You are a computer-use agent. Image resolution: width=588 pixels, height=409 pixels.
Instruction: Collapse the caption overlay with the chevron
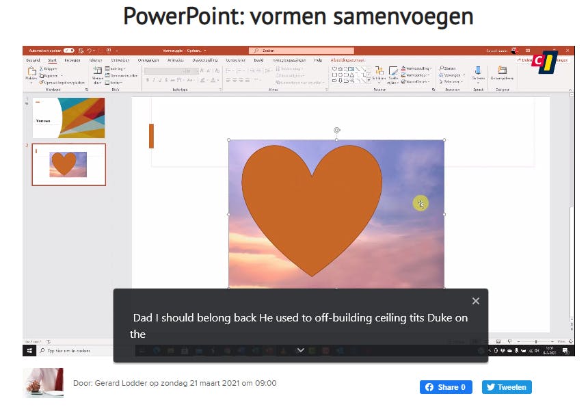pos(300,350)
